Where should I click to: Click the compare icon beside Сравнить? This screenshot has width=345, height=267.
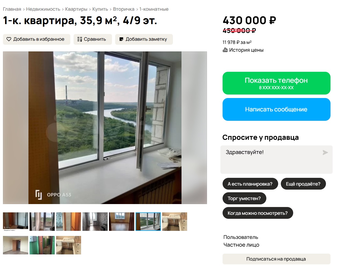(x=79, y=39)
